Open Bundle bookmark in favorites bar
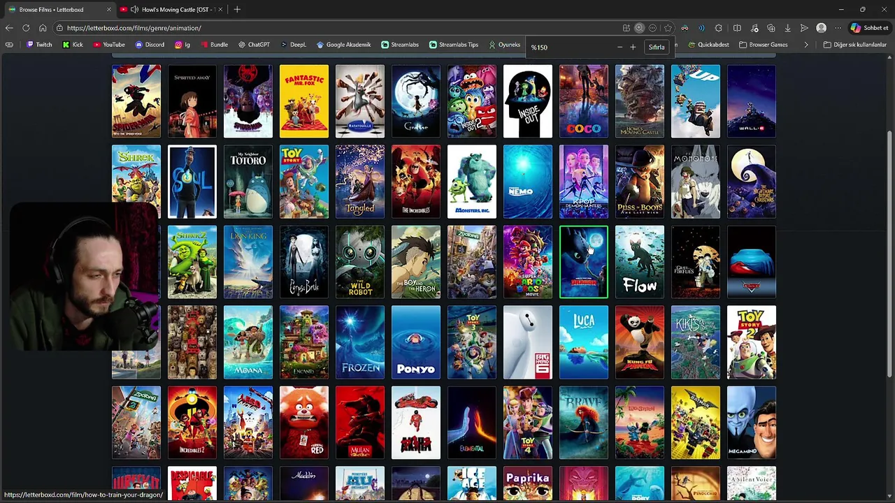The width and height of the screenshot is (895, 503). pyautogui.click(x=214, y=45)
